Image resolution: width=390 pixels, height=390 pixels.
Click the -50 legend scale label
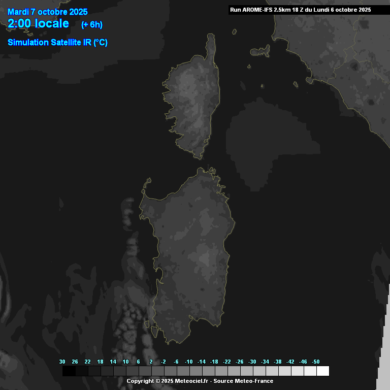pyautogui.click(x=316, y=362)
